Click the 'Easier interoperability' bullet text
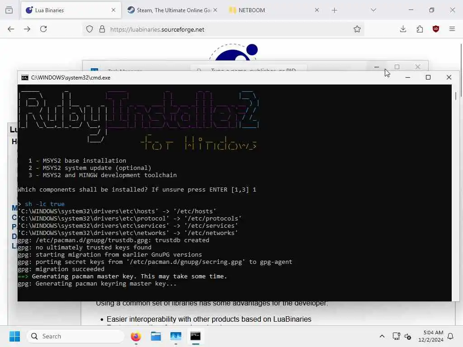The height and width of the screenshot is (347, 463). pos(209,319)
